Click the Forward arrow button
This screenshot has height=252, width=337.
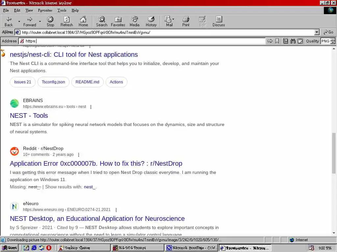pos(30,21)
